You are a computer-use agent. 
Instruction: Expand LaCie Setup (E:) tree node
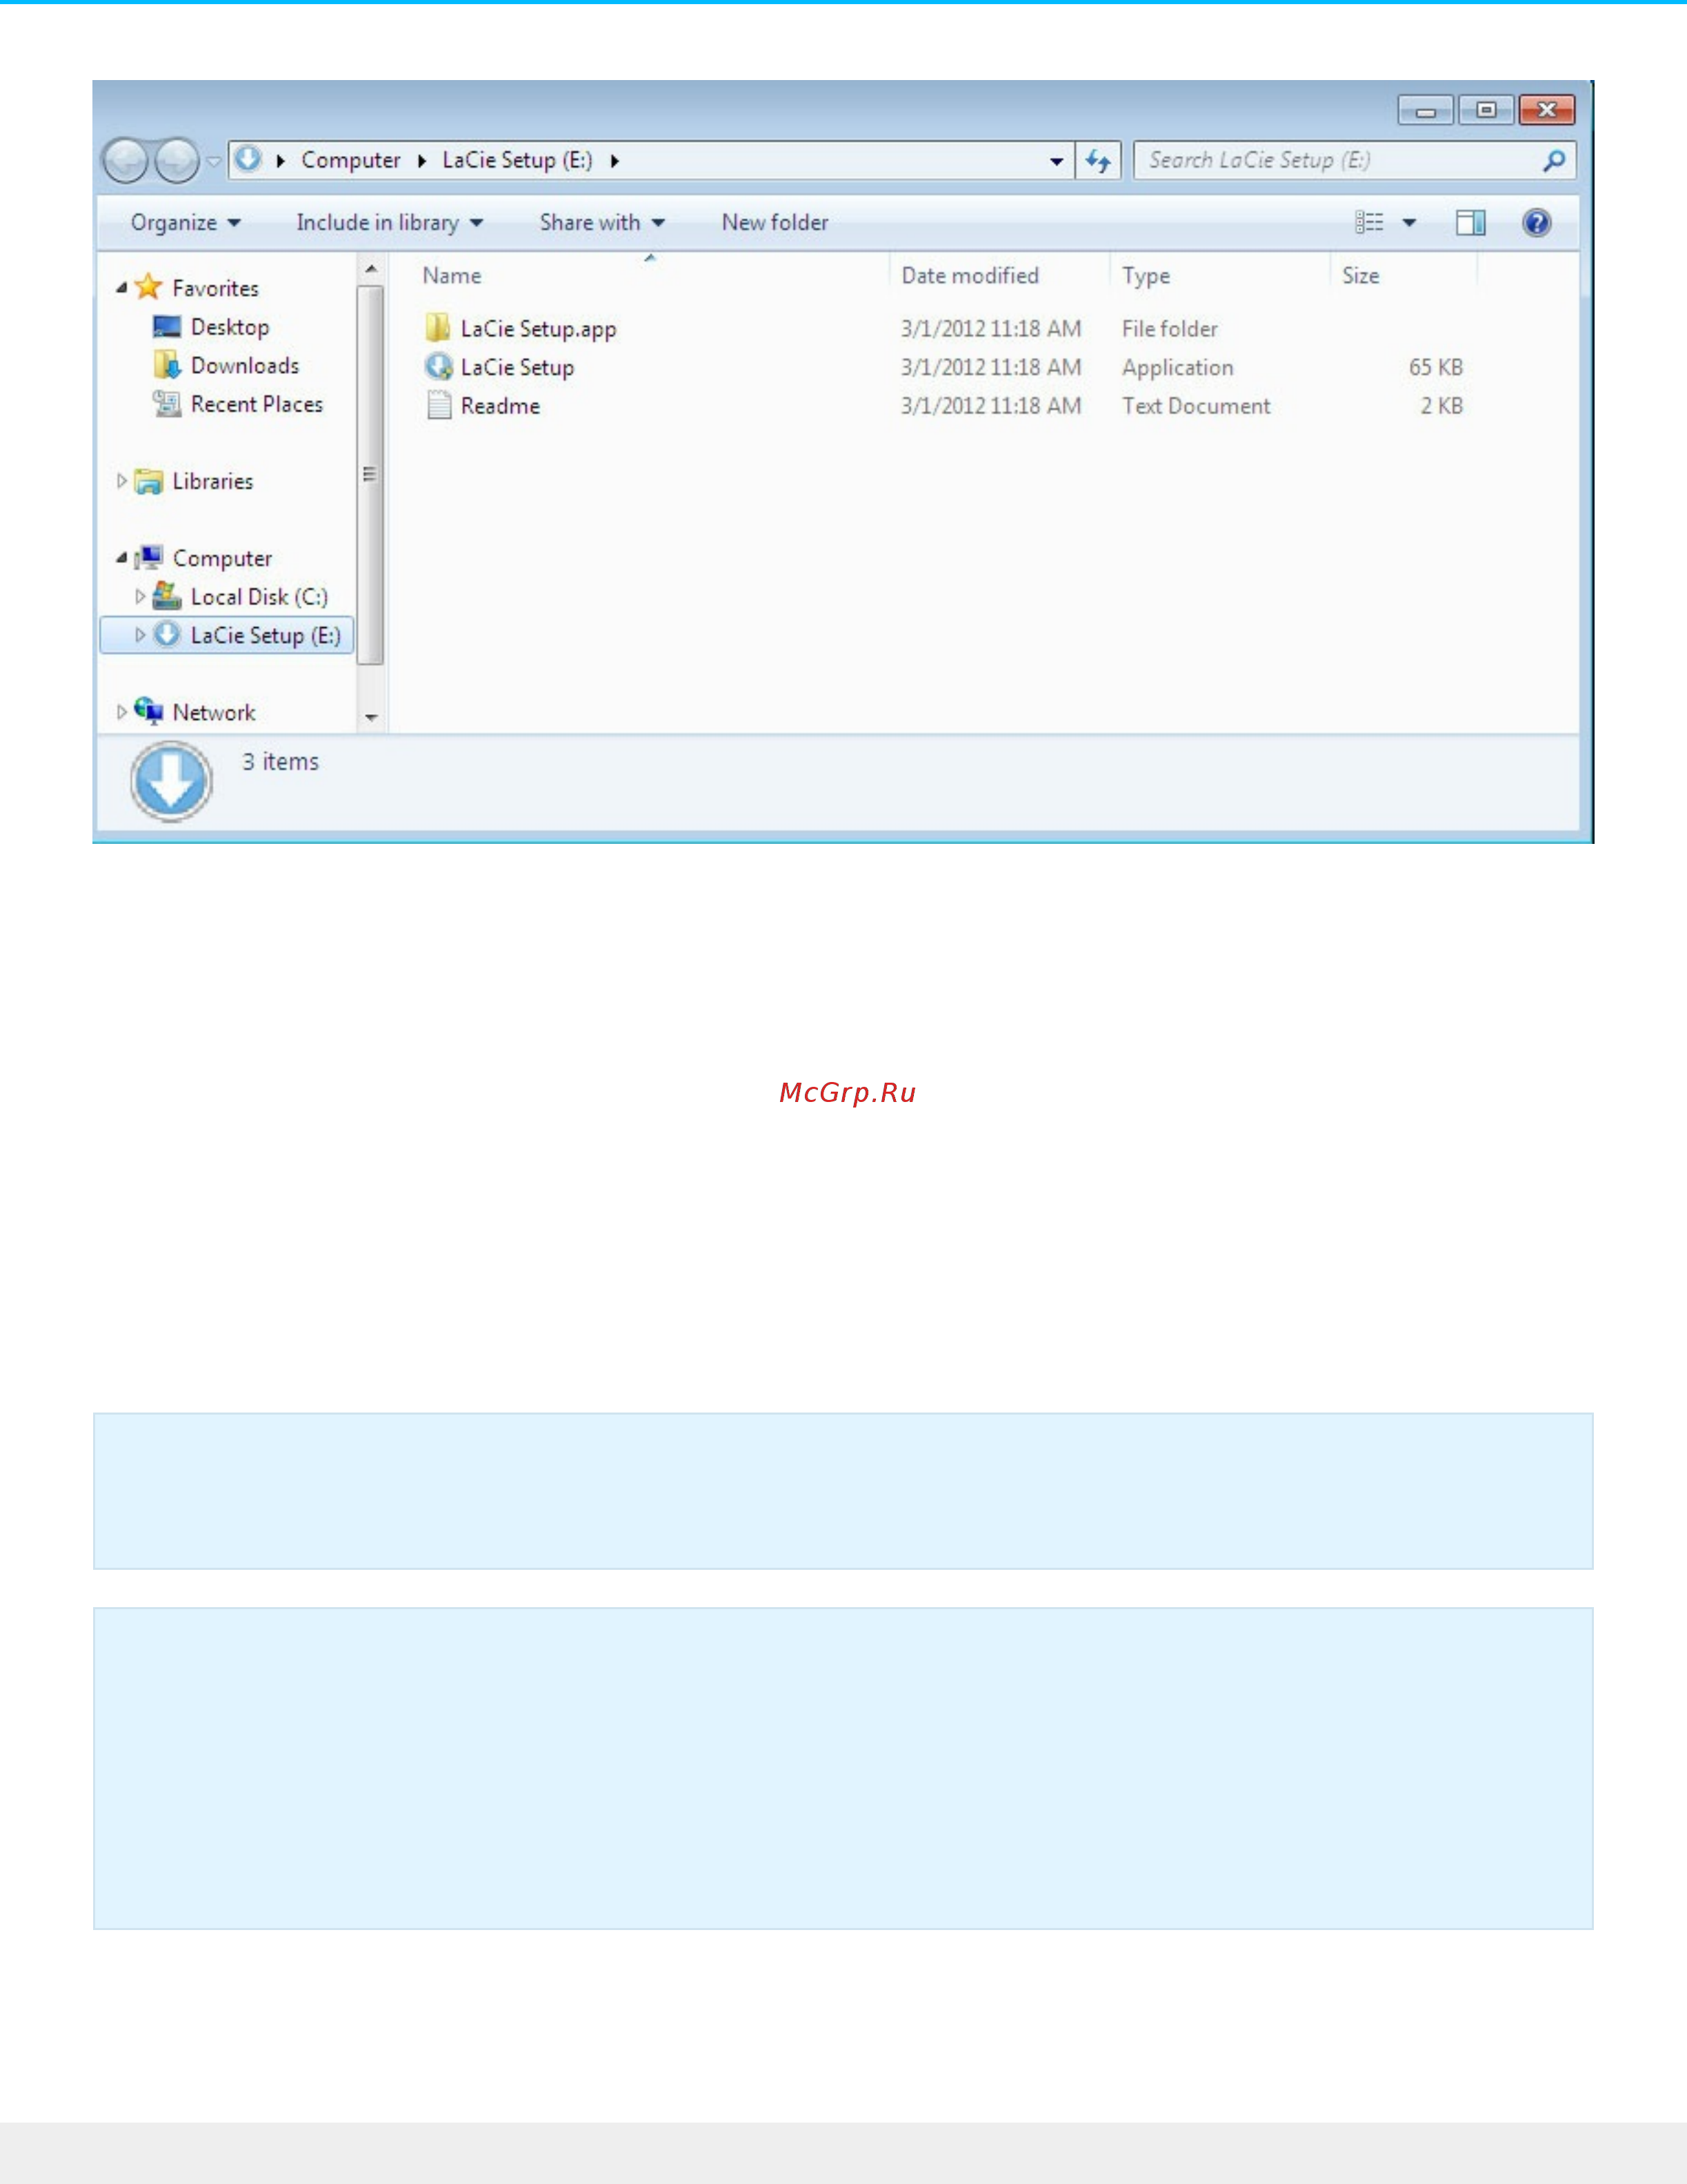coord(140,635)
